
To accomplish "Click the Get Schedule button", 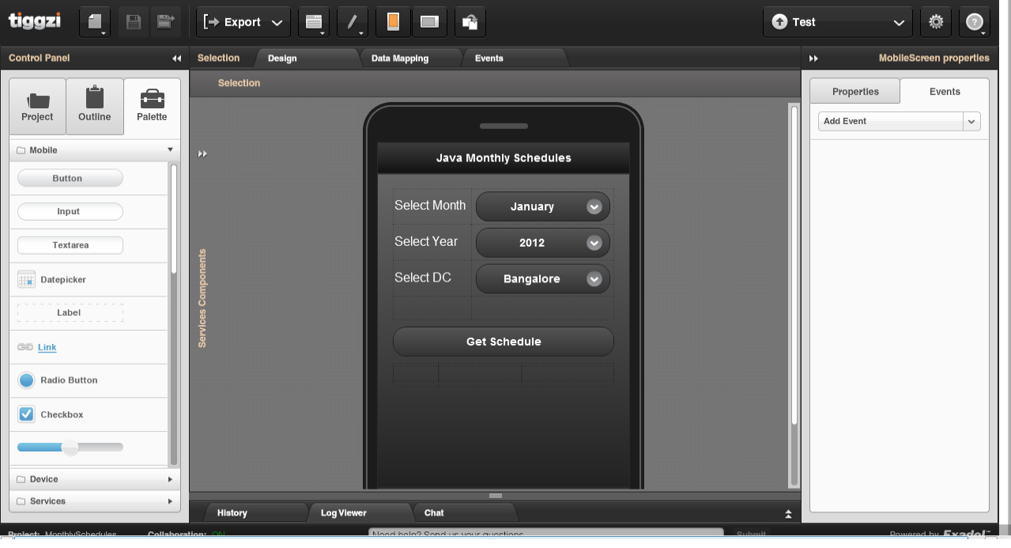I will 504,342.
